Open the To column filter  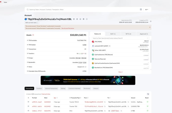tap(110, 98)
